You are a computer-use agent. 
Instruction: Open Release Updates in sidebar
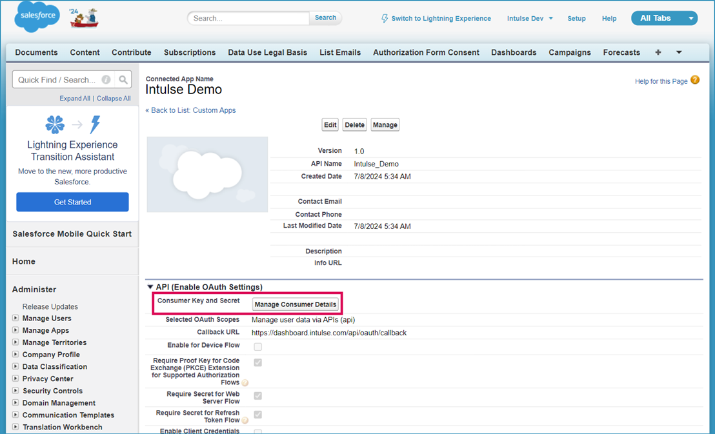(50, 307)
